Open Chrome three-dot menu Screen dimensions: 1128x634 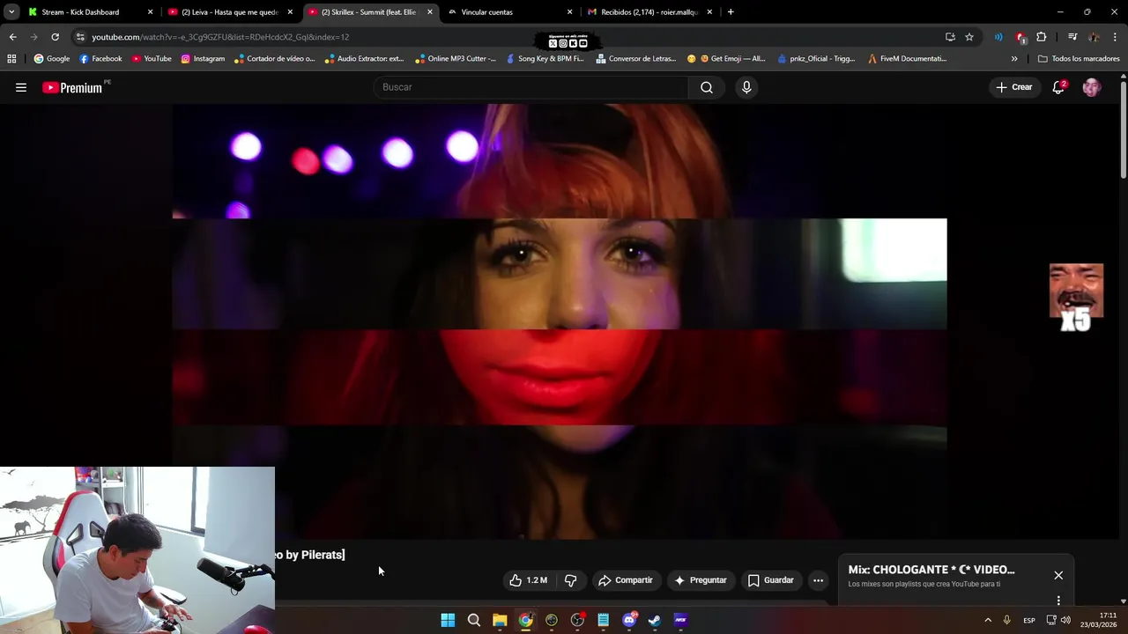click(1116, 37)
